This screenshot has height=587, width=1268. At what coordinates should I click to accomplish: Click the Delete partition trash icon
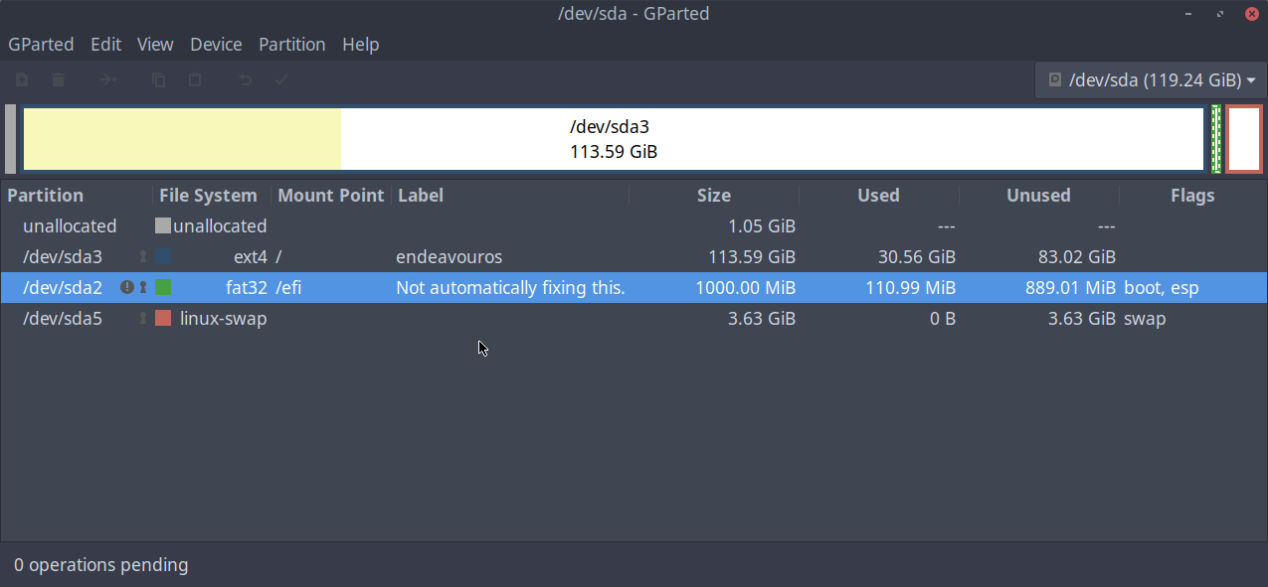pyautogui.click(x=59, y=79)
